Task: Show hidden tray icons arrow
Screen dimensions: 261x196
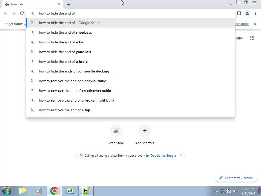Action: (217, 191)
